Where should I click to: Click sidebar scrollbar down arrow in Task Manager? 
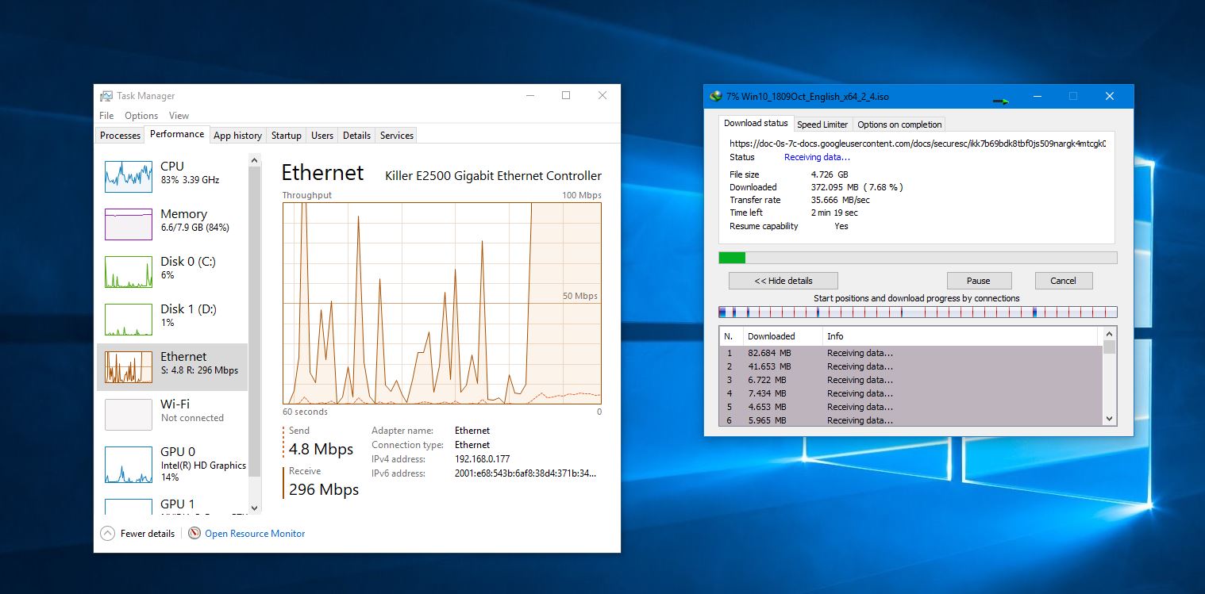(255, 508)
